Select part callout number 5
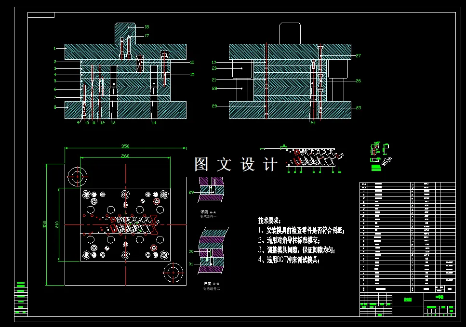This screenshot has width=466, height=327. tap(54, 81)
